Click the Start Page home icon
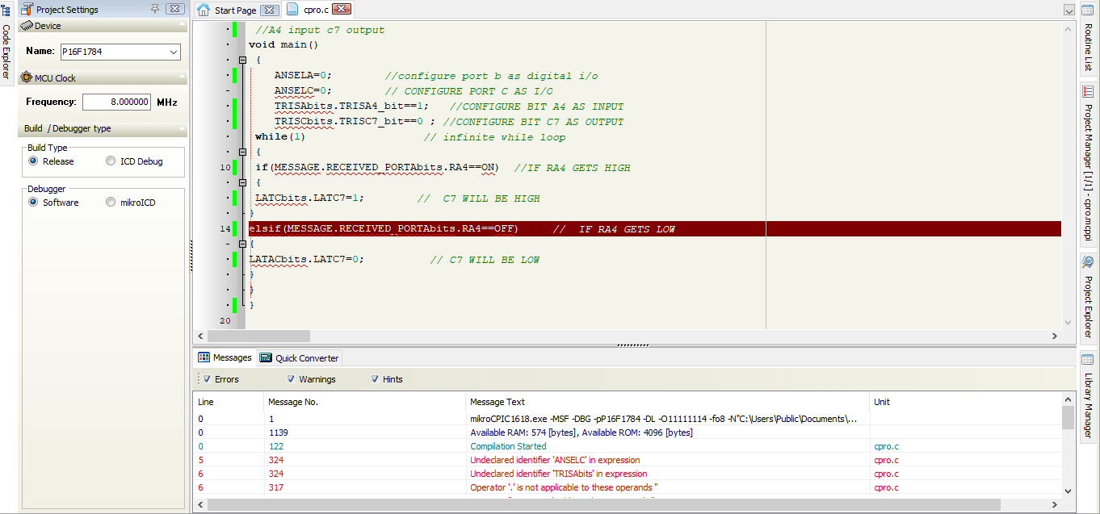 click(x=204, y=10)
